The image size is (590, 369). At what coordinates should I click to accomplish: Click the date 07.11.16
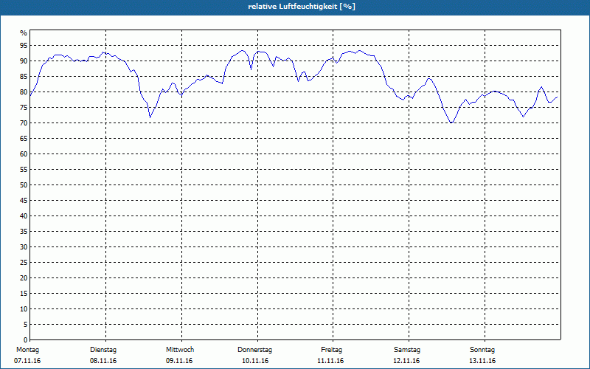pos(27,361)
